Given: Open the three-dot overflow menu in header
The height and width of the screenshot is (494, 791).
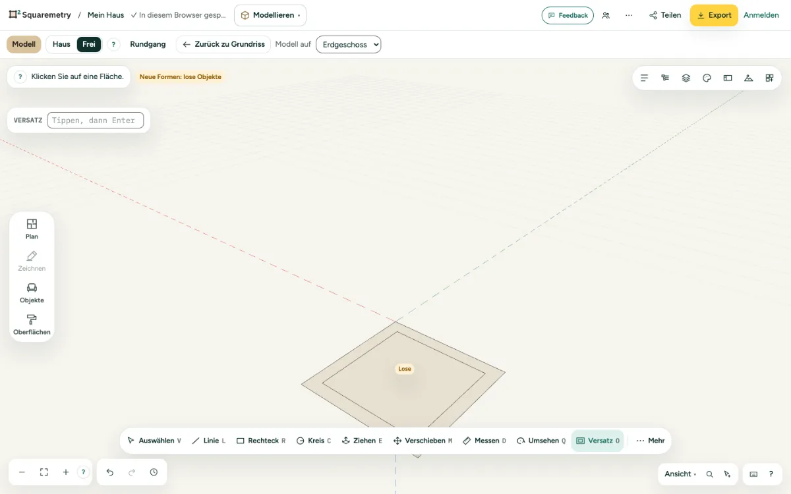Looking at the screenshot, I should [629, 15].
